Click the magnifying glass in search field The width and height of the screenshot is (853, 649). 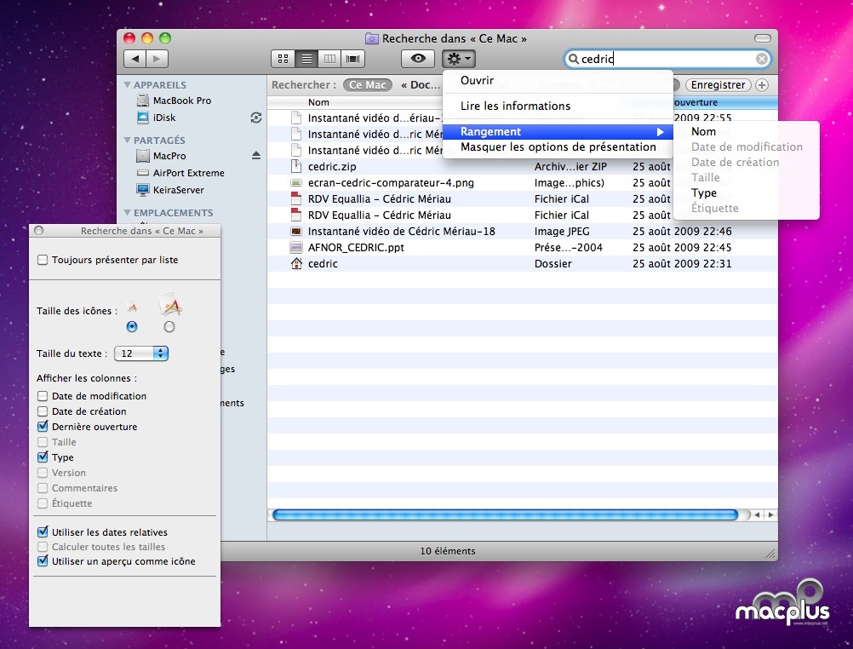(574, 59)
